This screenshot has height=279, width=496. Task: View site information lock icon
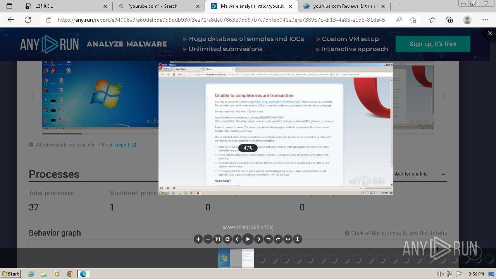click(48, 20)
